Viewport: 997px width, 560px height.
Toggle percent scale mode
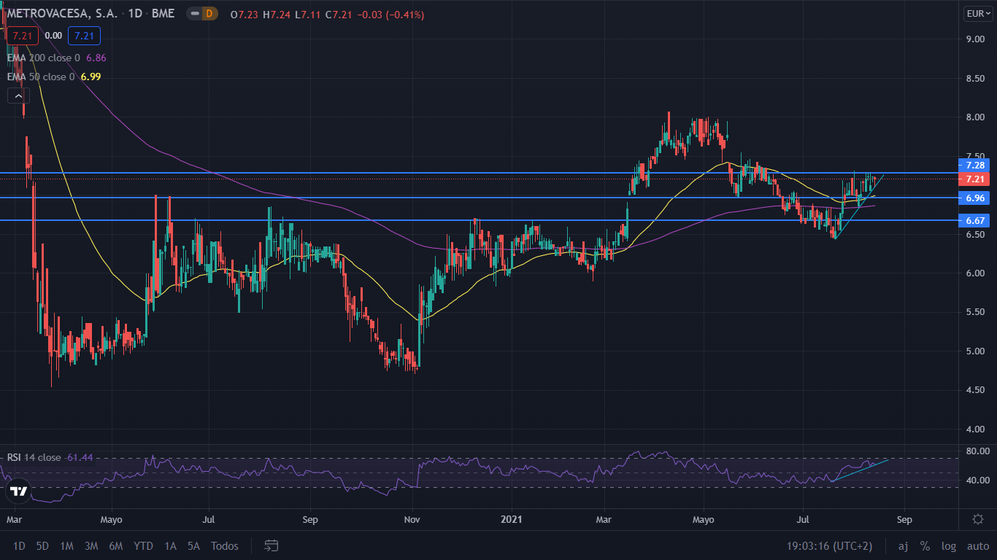[x=925, y=545]
